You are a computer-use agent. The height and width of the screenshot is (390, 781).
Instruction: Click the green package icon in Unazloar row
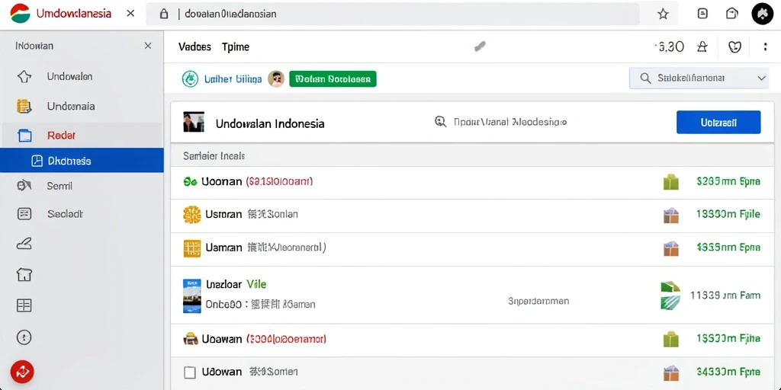[670, 296]
